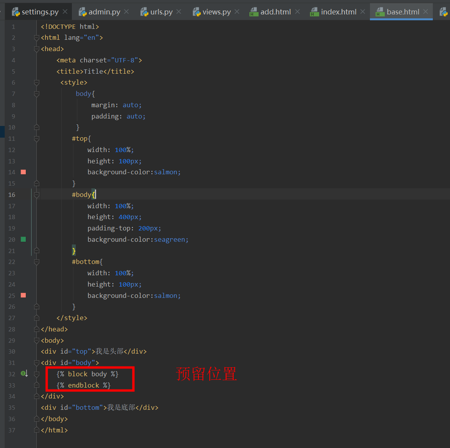The height and width of the screenshot is (448, 450).
Task: Click line number 30 in the gutter
Action: click(x=12, y=351)
